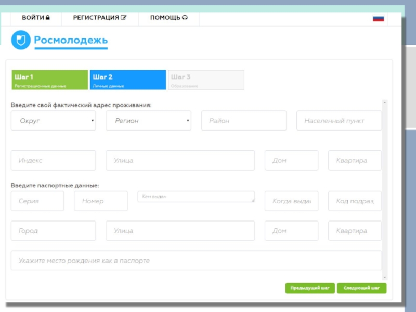Click the passport Номер field
Image resolution: width=416 pixels, height=312 pixels.
(101, 201)
